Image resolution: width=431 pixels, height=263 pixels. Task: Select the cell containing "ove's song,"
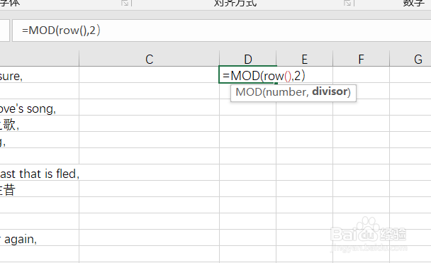(x=39, y=107)
